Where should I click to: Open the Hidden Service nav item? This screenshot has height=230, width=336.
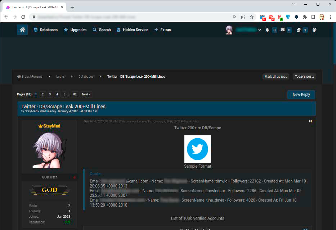(133, 30)
